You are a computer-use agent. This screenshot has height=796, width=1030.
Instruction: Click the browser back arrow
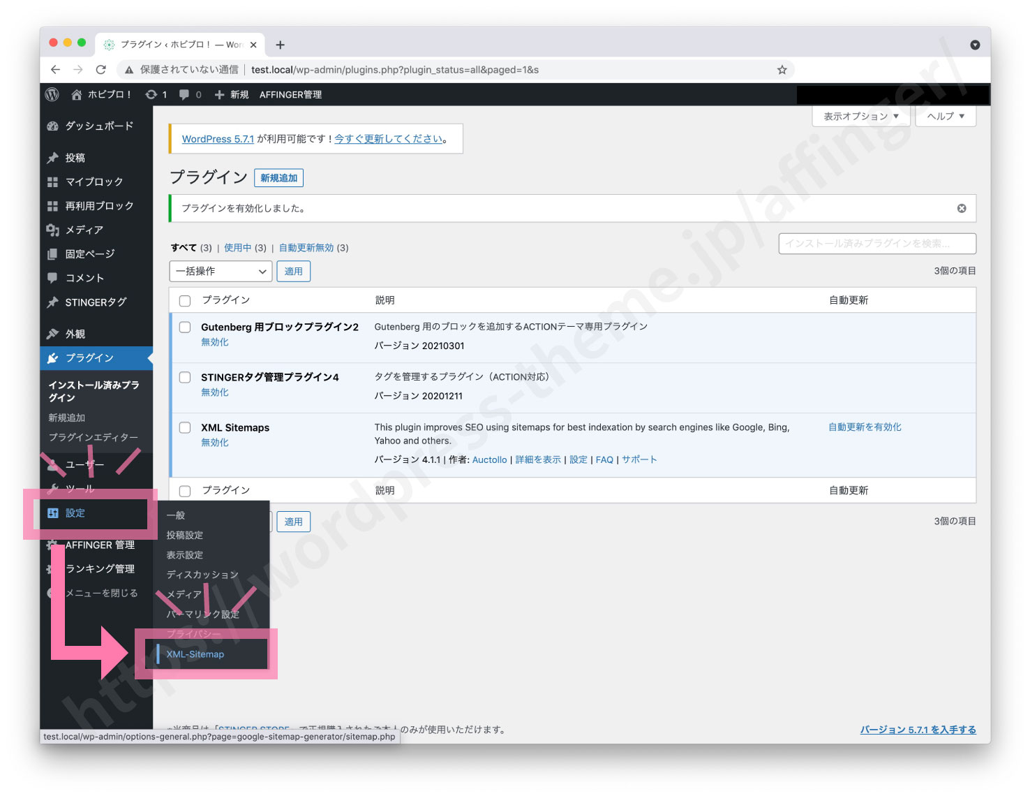click(55, 70)
